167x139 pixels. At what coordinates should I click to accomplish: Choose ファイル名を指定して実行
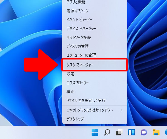95,101
